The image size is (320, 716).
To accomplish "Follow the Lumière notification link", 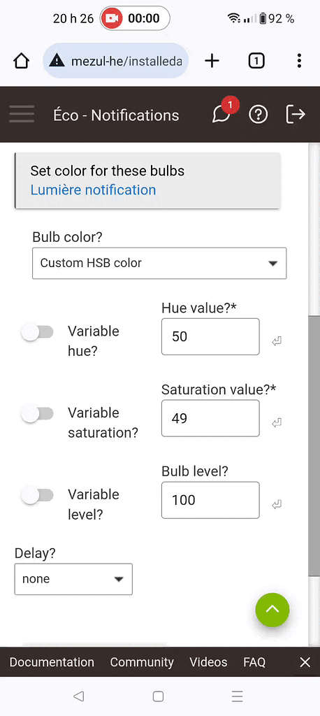I will pos(93,189).
